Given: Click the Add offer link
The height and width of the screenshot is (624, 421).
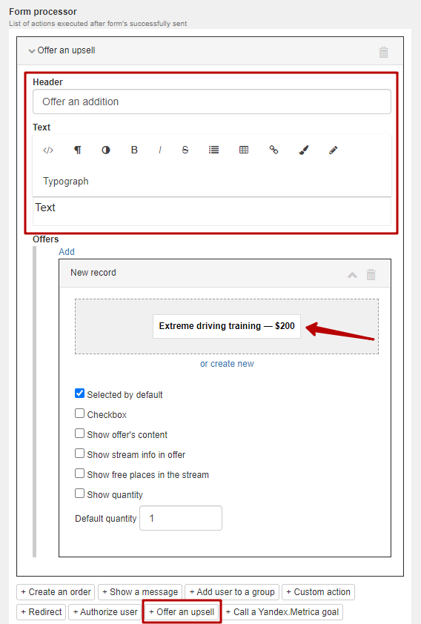Looking at the screenshot, I should [x=67, y=251].
